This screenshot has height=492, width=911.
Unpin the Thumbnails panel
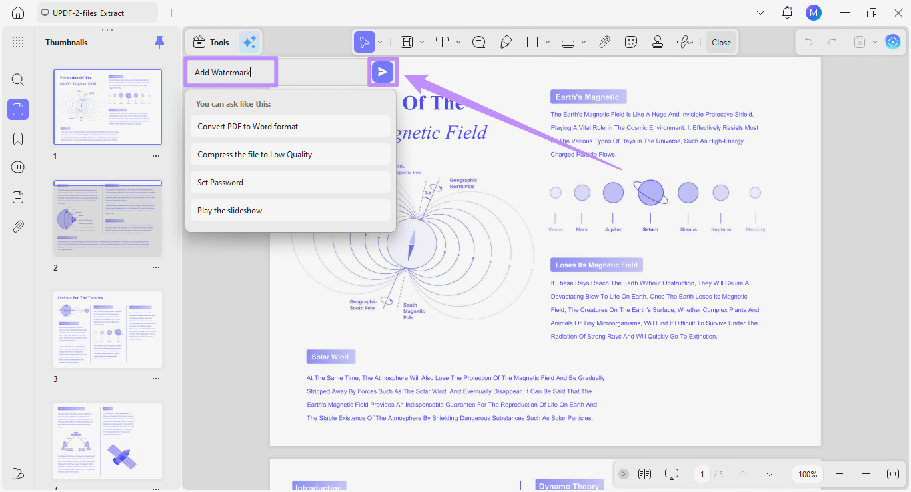(159, 42)
